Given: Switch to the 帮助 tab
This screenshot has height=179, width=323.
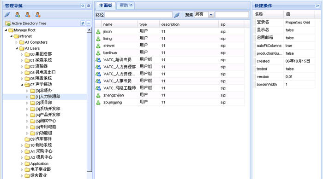Looking at the screenshot, I should click(x=124, y=5).
